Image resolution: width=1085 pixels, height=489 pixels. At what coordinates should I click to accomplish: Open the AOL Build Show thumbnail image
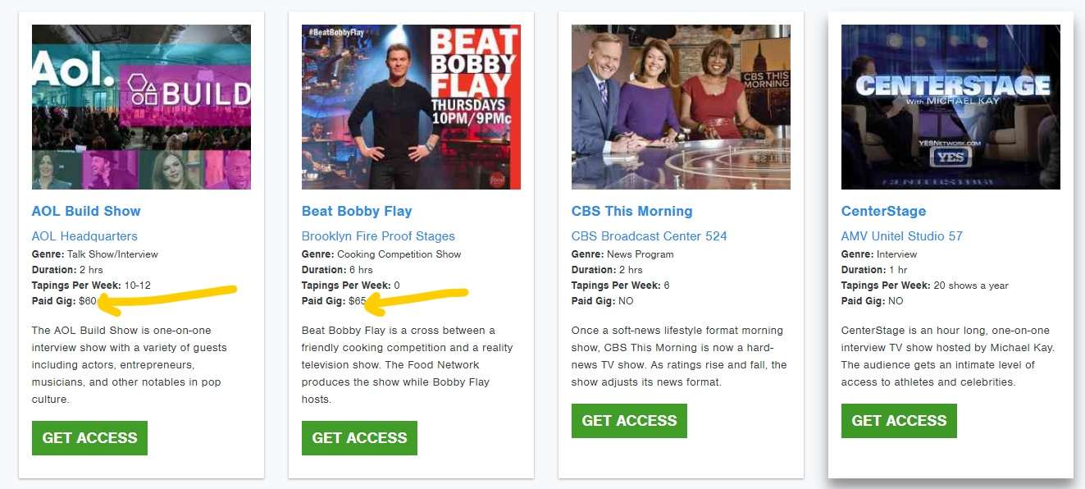coord(141,107)
